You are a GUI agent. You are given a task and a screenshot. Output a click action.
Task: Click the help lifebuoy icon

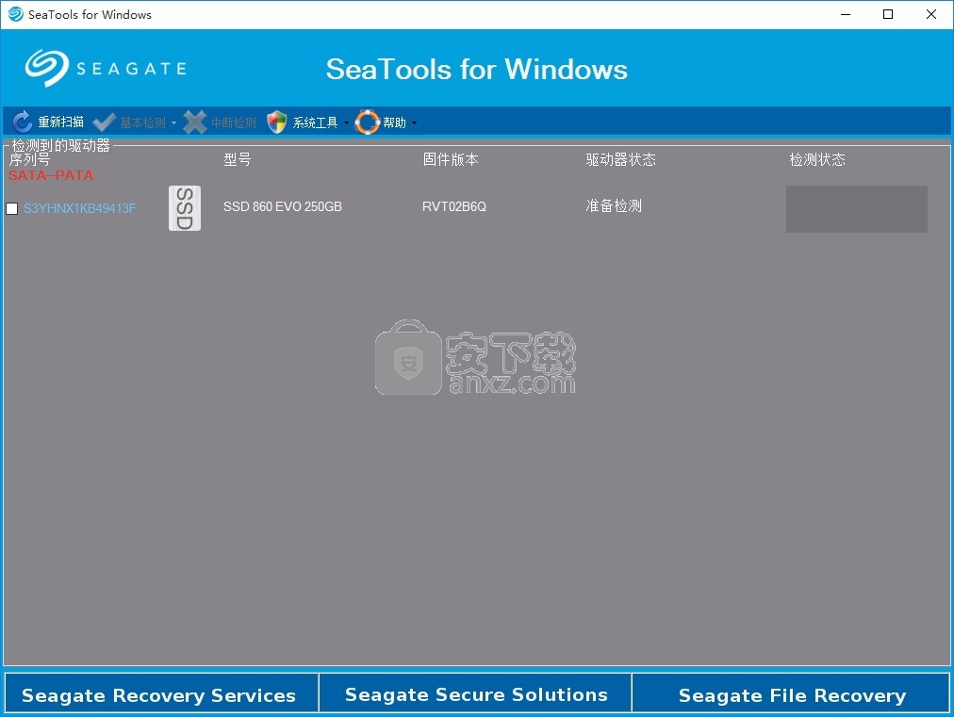367,122
